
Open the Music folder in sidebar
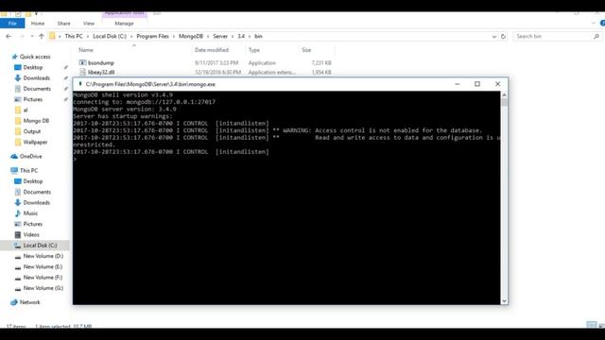[x=30, y=213]
